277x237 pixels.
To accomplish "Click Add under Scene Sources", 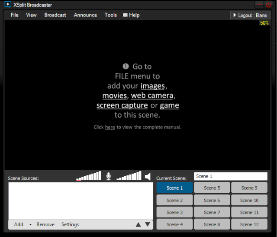I will tap(19, 224).
